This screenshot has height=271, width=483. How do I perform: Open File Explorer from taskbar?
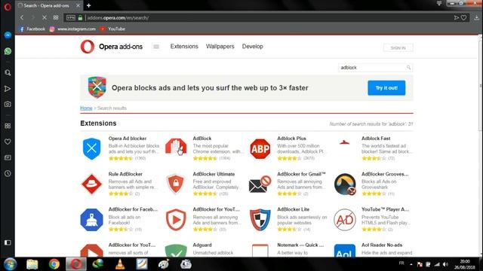point(32,264)
